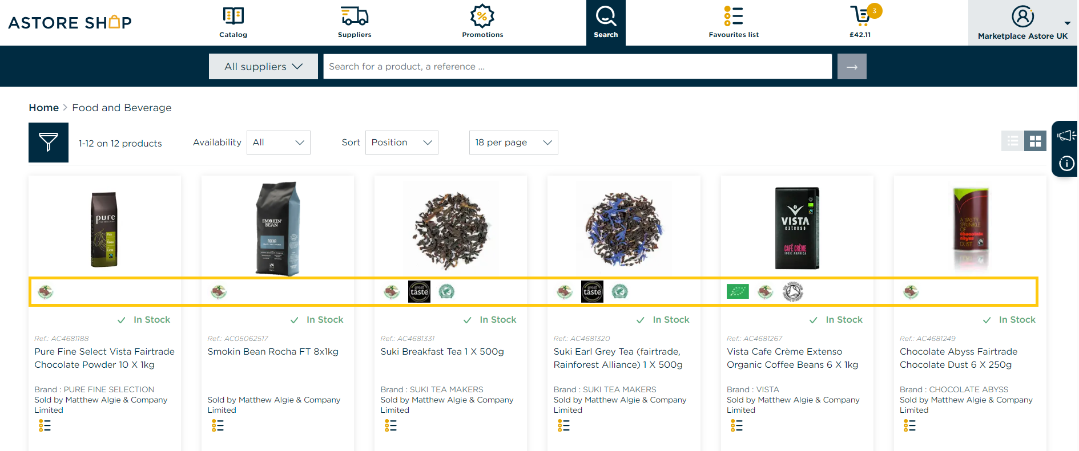Add Chocolate Abyss Dust to favourites list
This screenshot has height=451, width=1079.
[x=910, y=425]
